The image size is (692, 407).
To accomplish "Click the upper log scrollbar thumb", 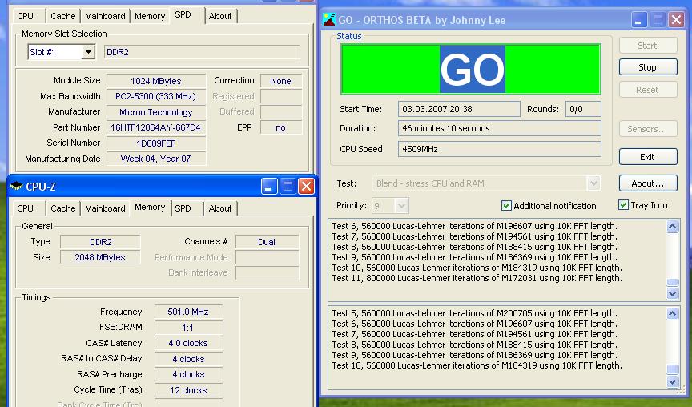I will (672, 282).
